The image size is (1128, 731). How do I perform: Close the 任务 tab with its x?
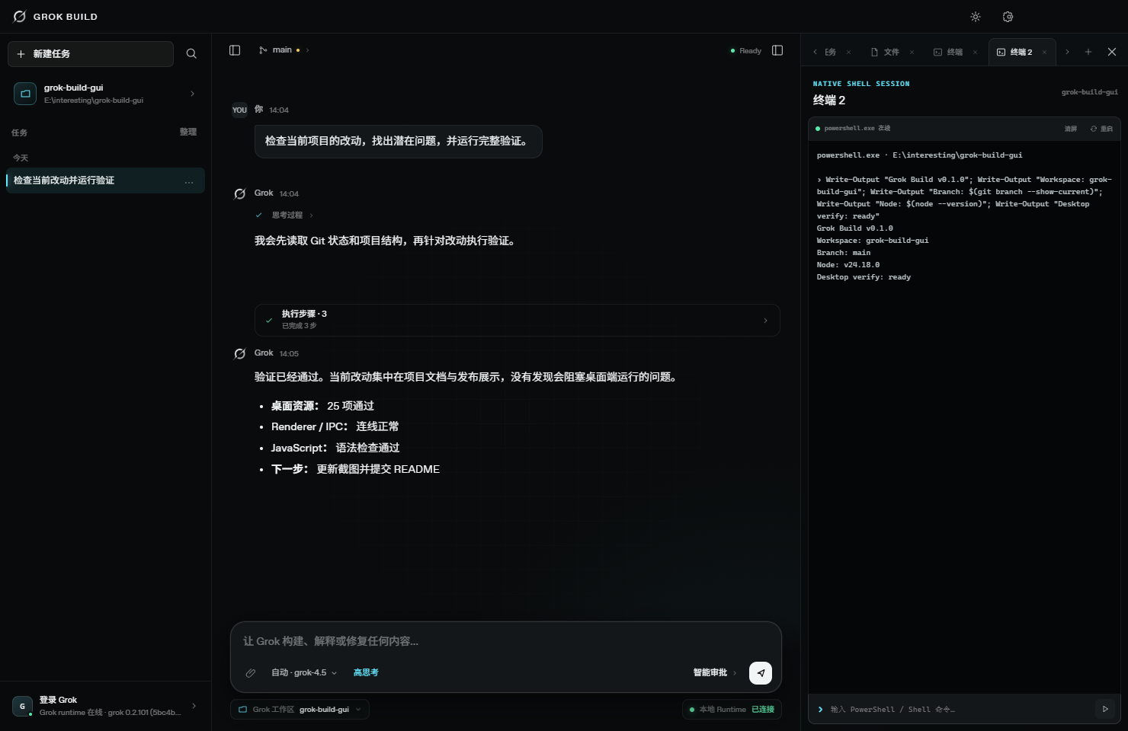(x=848, y=53)
